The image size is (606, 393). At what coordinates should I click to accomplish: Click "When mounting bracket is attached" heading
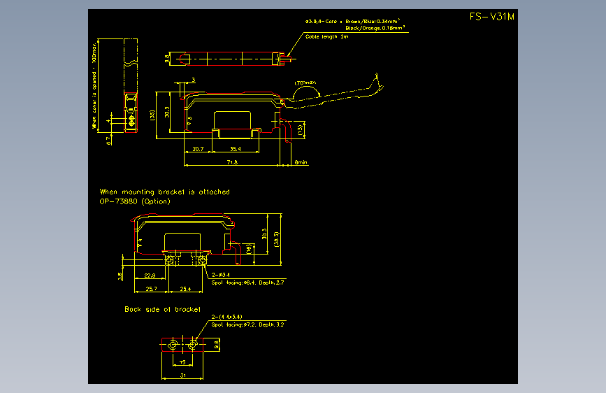click(x=165, y=192)
